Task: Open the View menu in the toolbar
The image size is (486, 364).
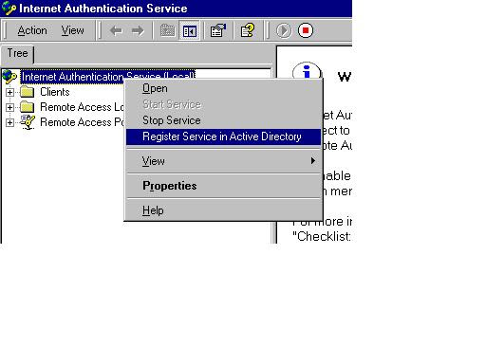Action: click(73, 30)
